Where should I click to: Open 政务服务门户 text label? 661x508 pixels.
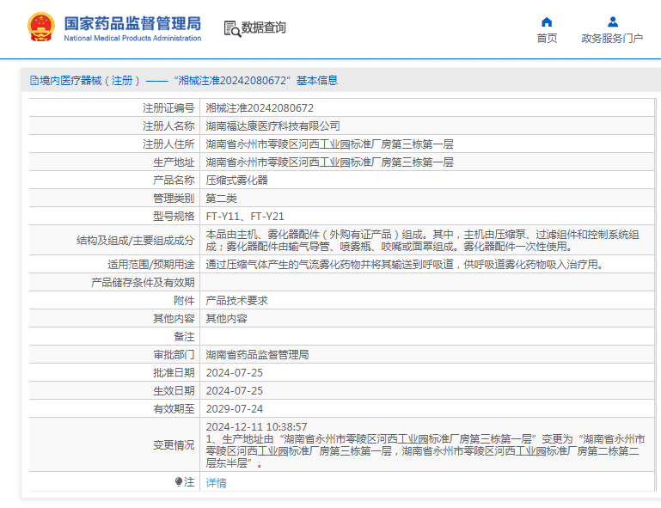[612, 38]
